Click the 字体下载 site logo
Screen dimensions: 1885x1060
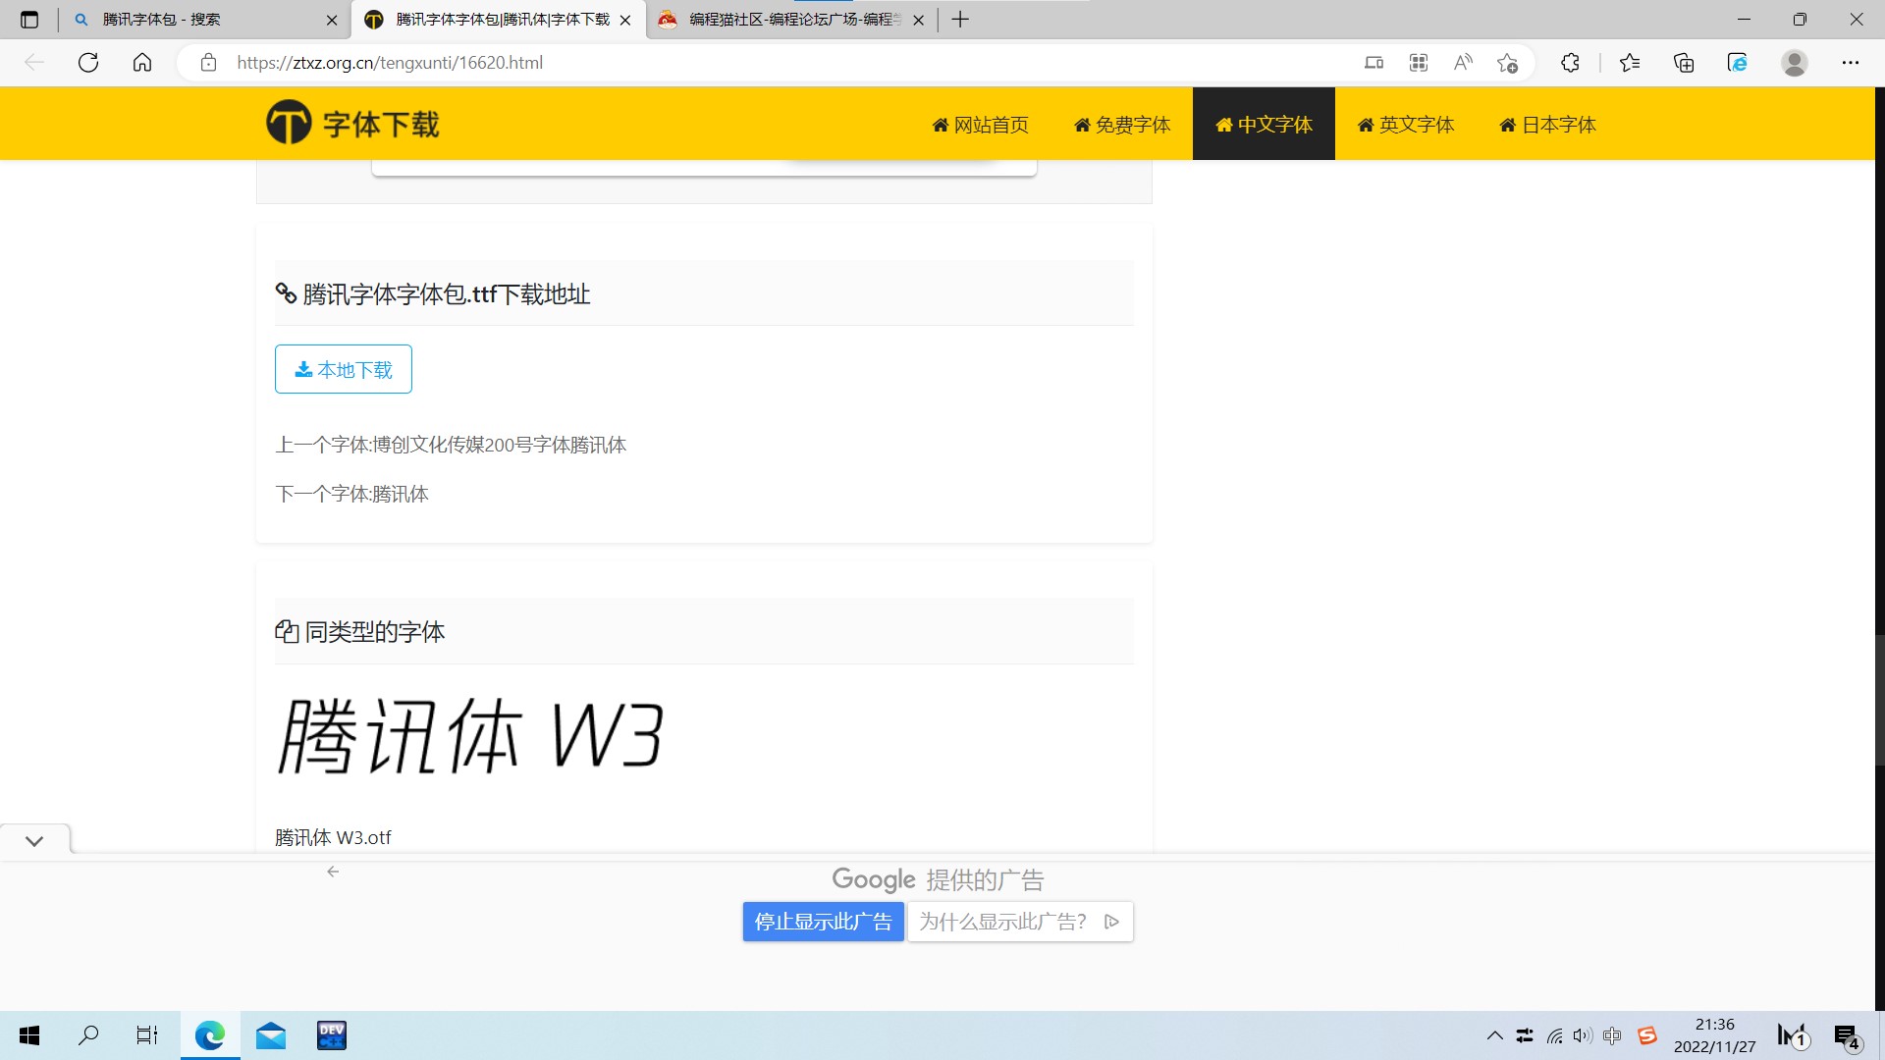[352, 123]
